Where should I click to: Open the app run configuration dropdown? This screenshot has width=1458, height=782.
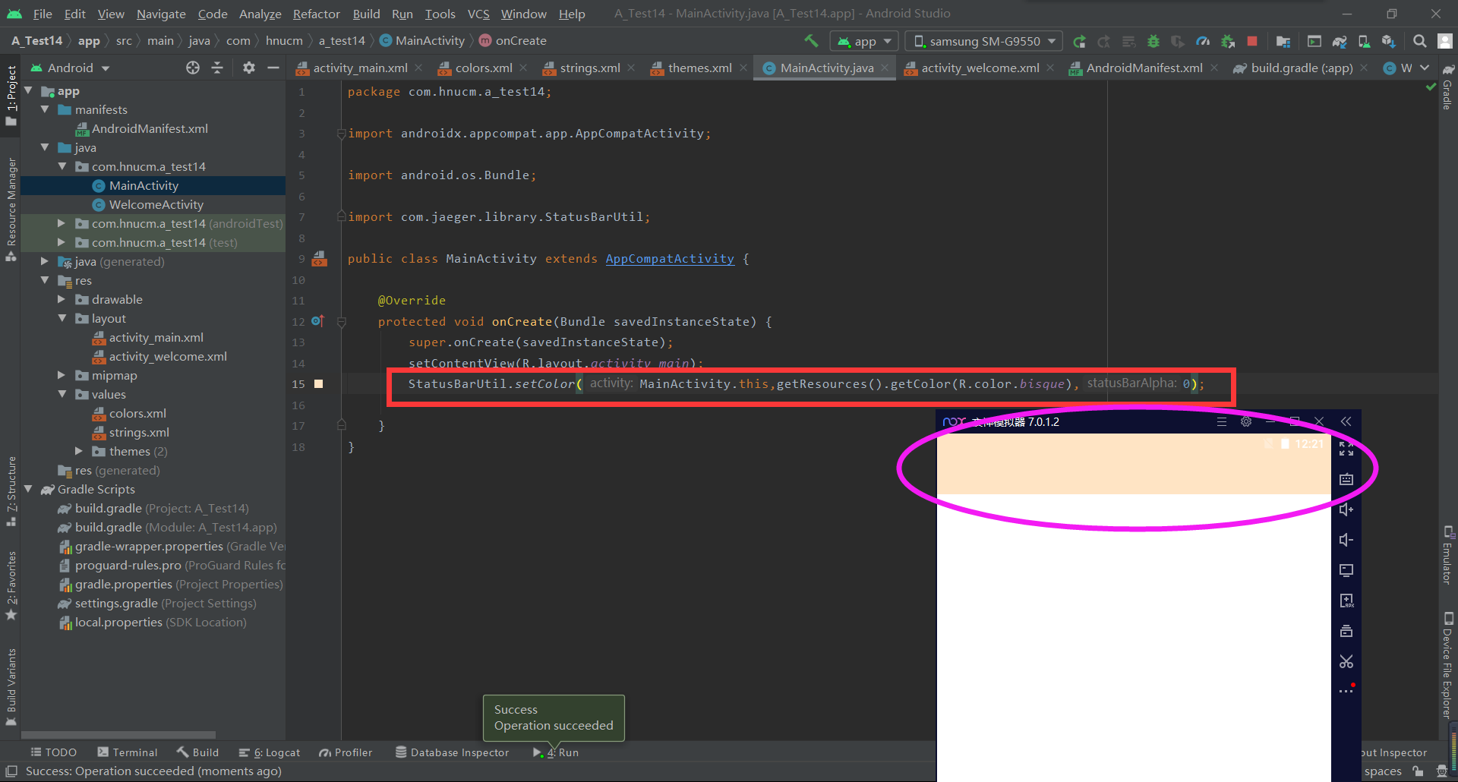coord(865,41)
